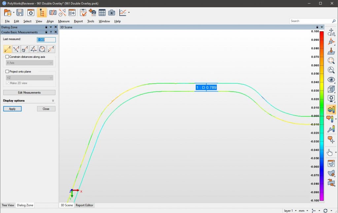Open the Align menu
Image resolution: width=338 pixels, height=213 pixels.
tap(50, 21)
